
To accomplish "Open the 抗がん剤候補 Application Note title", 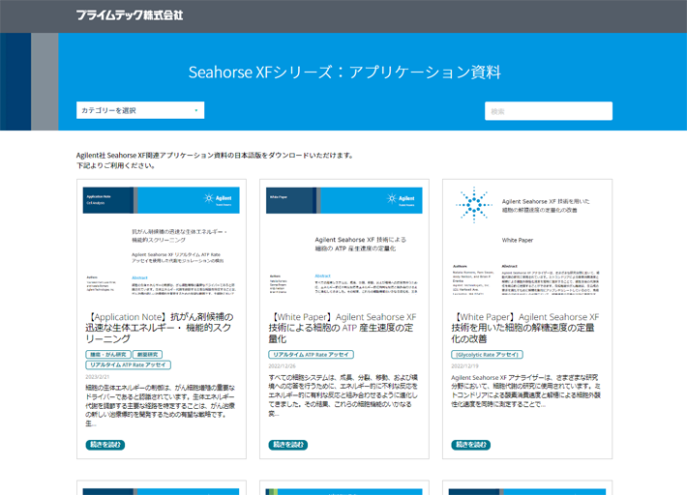I will tap(160, 328).
